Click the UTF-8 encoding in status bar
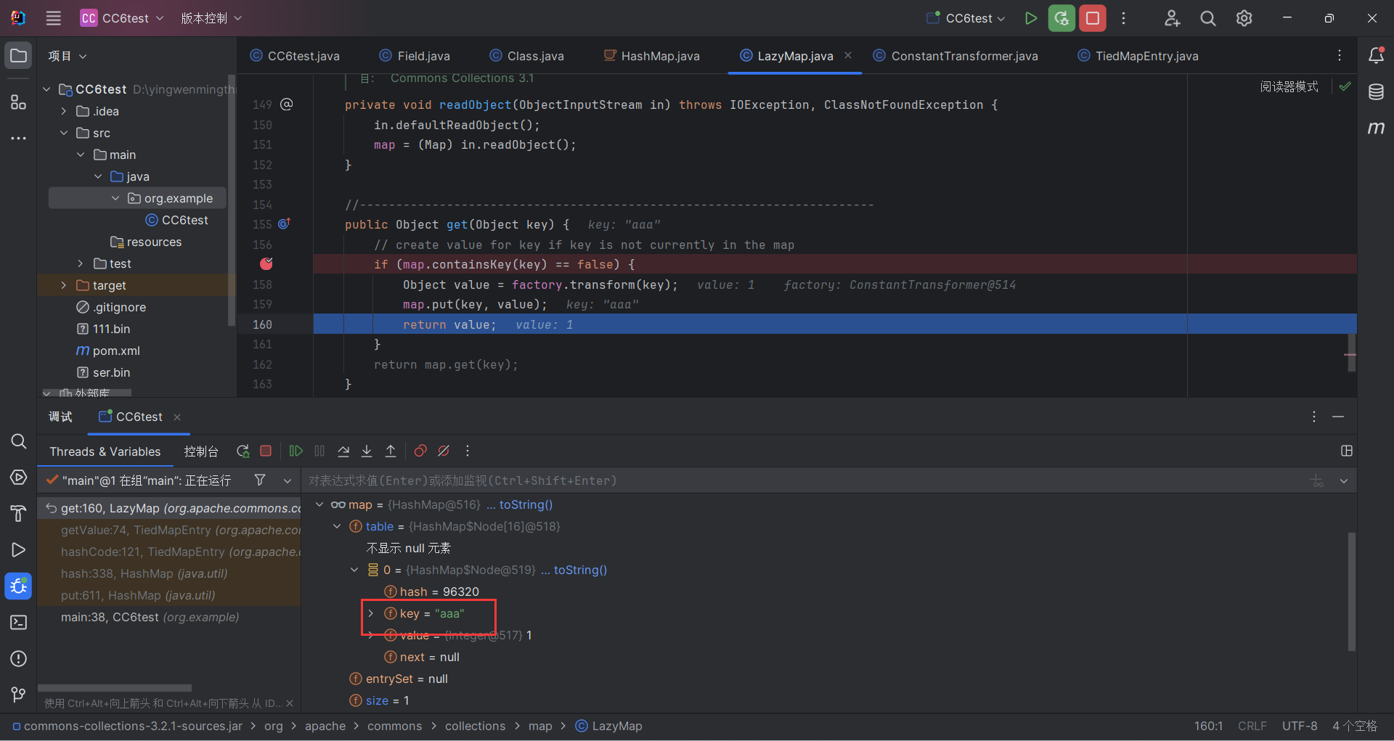The height and width of the screenshot is (741, 1394). coord(1300,726)
